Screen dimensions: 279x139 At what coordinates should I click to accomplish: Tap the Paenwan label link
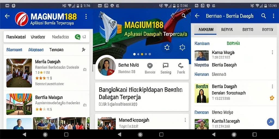[x=202, y=112]
